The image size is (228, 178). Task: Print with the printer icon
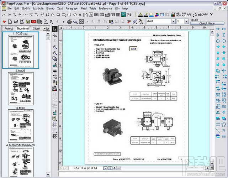(x=69, y=22)
